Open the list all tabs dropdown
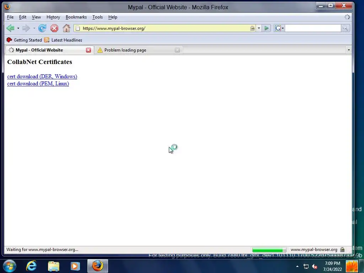This screenshot has height=273, width=364. tap(349, 50)
